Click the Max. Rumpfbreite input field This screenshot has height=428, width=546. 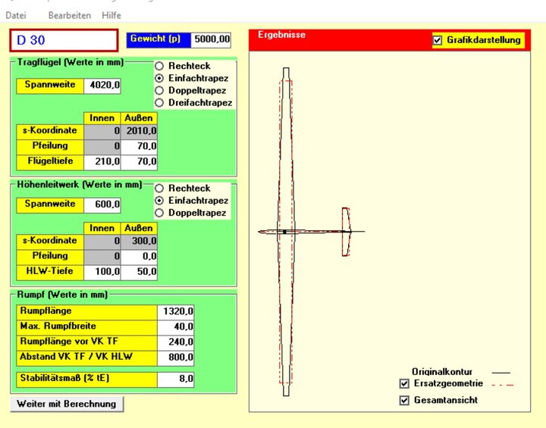point(177,326)
